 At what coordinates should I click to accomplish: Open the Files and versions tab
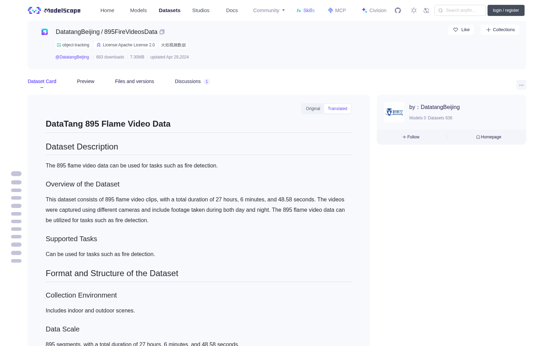point(134,81)
